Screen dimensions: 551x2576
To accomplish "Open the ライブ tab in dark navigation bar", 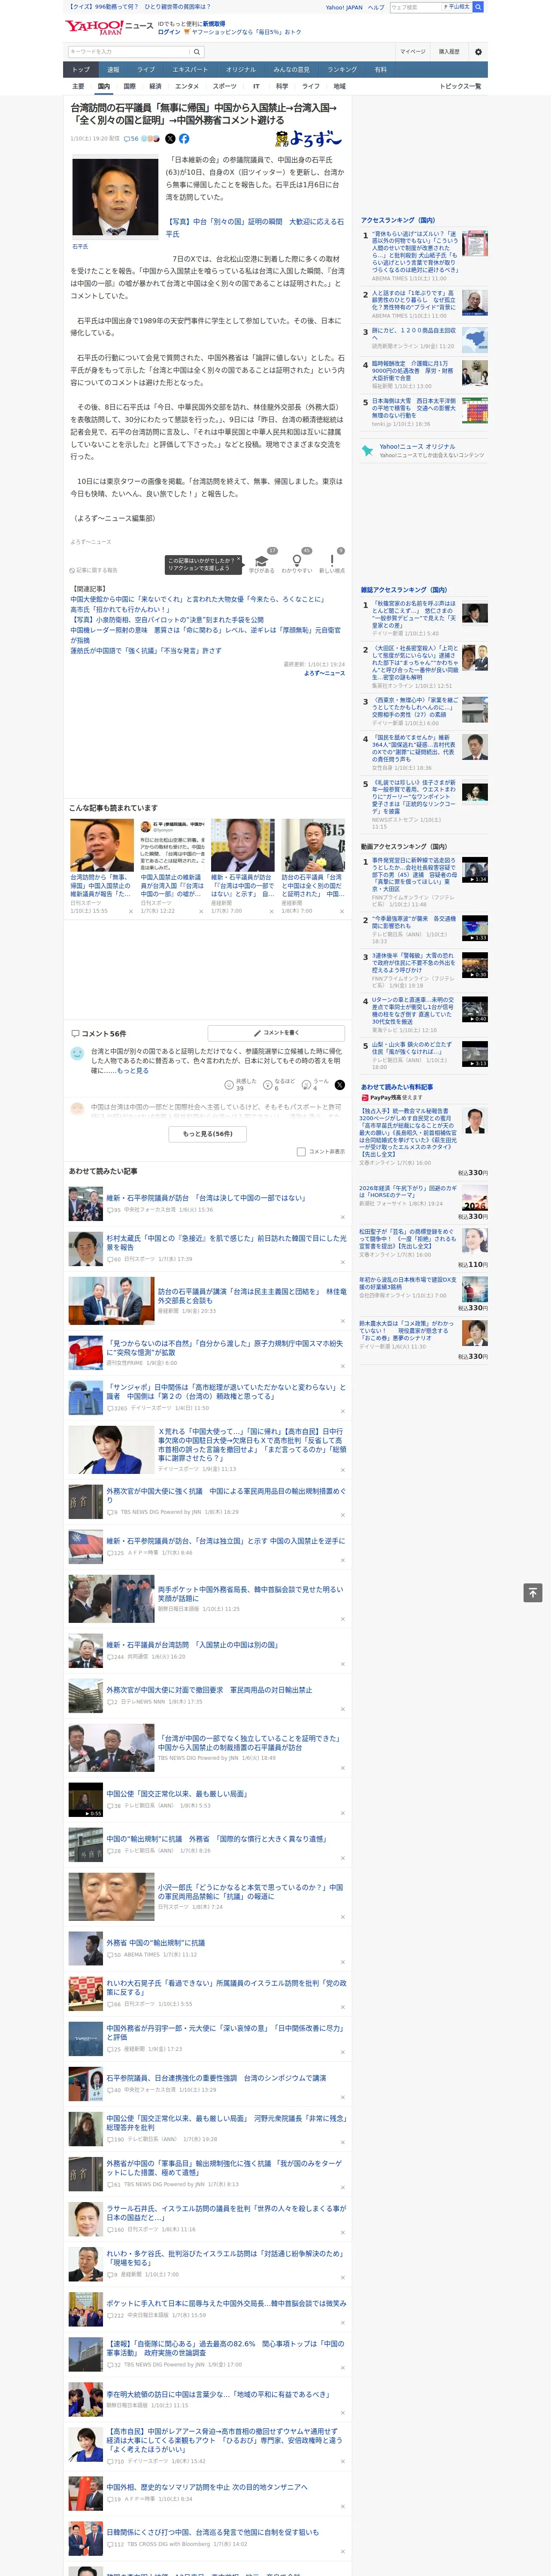I will point(146,69).
